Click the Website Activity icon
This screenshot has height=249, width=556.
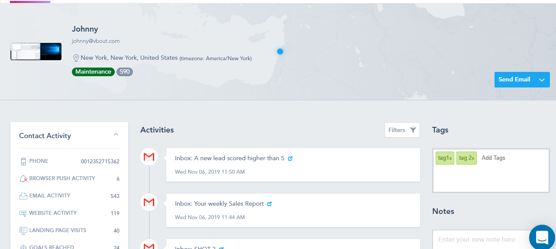[x=23, y=213]
